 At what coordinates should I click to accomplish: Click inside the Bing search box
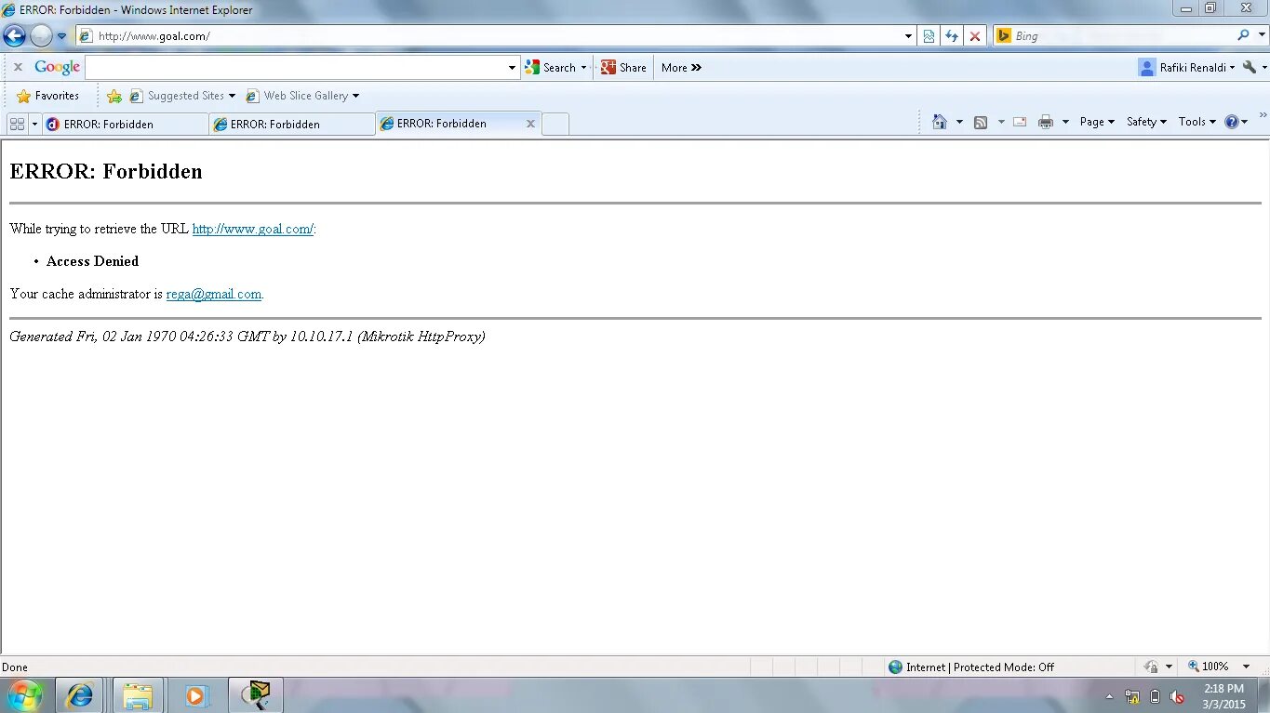[1121, 36]
